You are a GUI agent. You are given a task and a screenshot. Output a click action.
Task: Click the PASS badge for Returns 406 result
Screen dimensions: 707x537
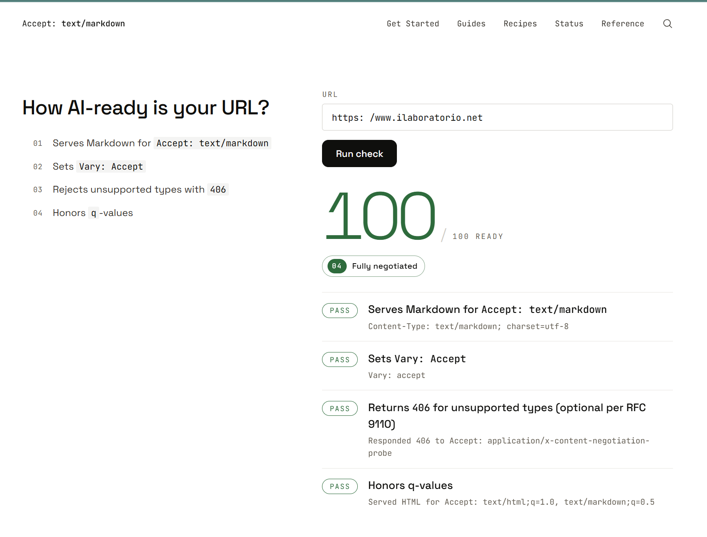[x=340, y=409]
